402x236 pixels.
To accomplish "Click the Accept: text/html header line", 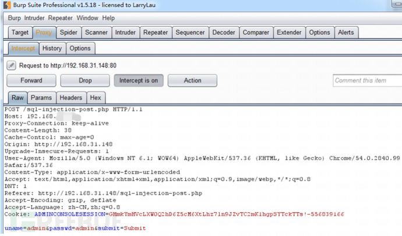I will tap(157, 179).
